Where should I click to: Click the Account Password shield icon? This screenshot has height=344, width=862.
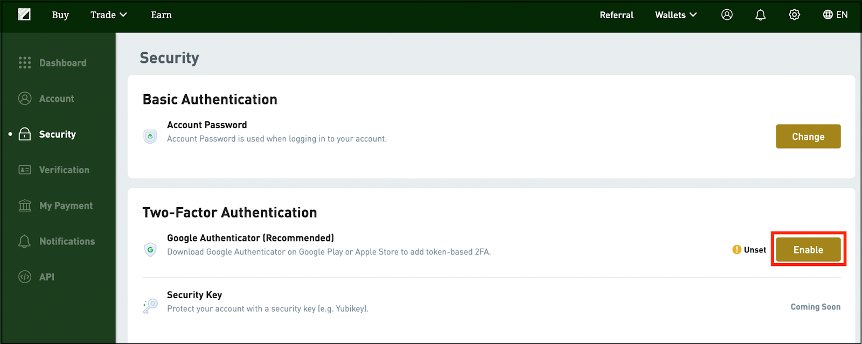(x=150, y=137)
